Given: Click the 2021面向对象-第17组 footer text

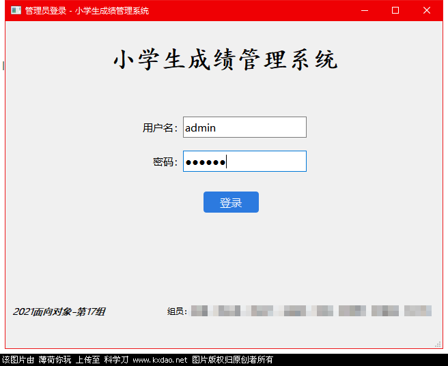Looking at the screenshot, I should coord(59,311).
